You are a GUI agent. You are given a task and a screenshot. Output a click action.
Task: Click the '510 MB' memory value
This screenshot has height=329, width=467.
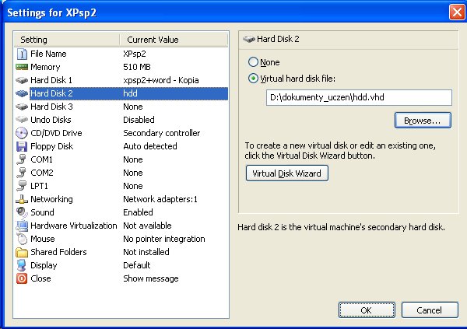137,67
